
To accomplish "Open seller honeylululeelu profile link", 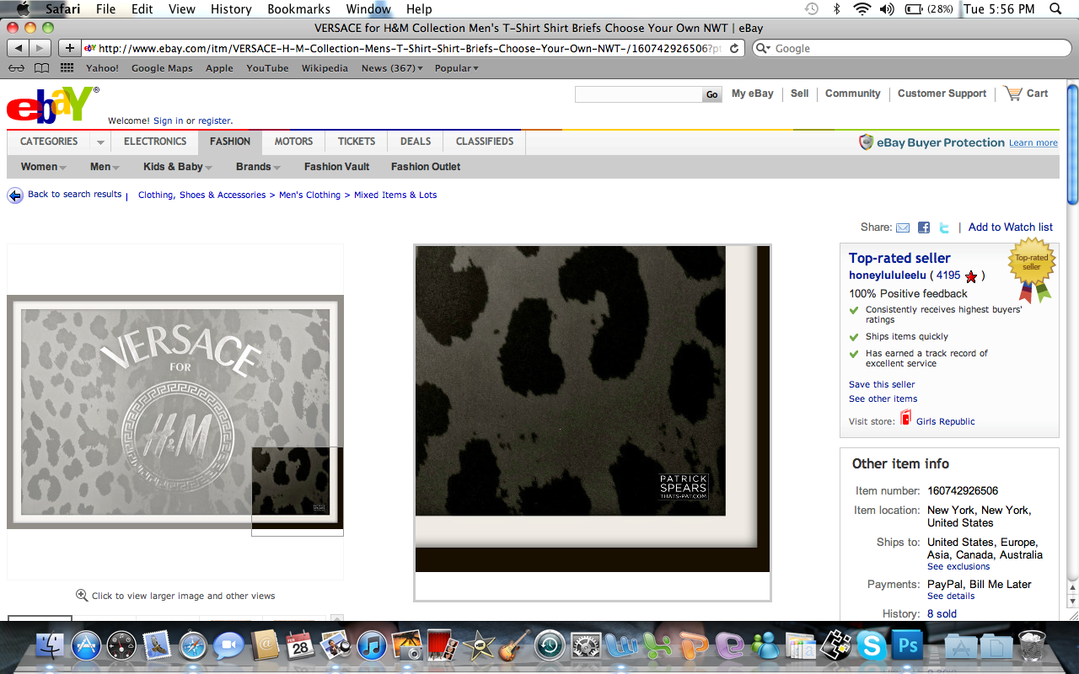I will (x=888, y=275).
